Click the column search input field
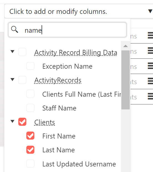This screenshot has width=153, height=172. [x=67, y=30]
